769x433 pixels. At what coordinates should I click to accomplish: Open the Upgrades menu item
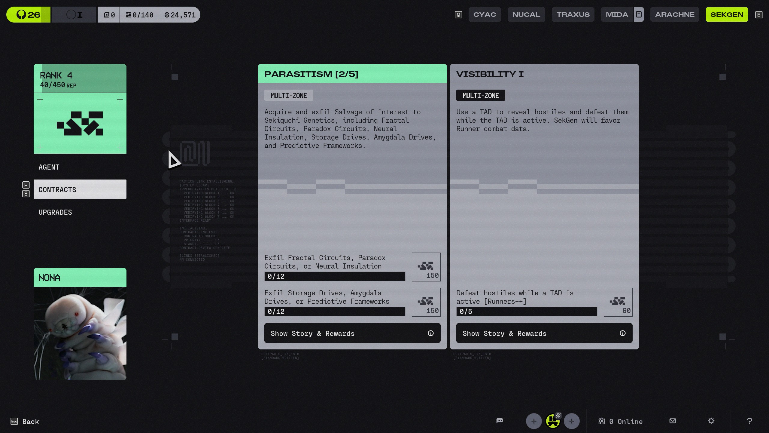[55, 212]
